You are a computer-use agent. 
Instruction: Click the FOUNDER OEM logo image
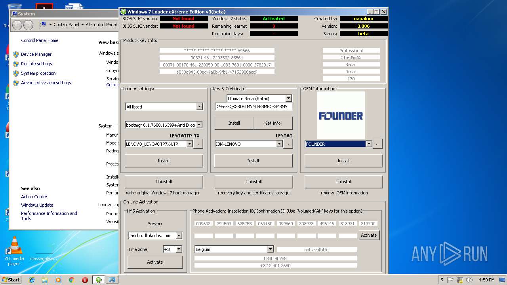tap(341, 116)
